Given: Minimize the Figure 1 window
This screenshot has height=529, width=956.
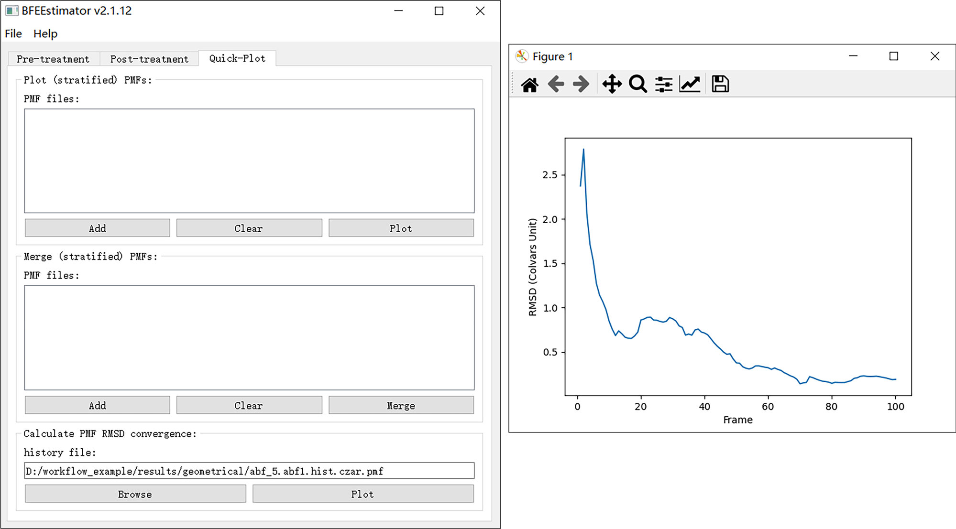Looking at the screenshot, I should (853, 56).
